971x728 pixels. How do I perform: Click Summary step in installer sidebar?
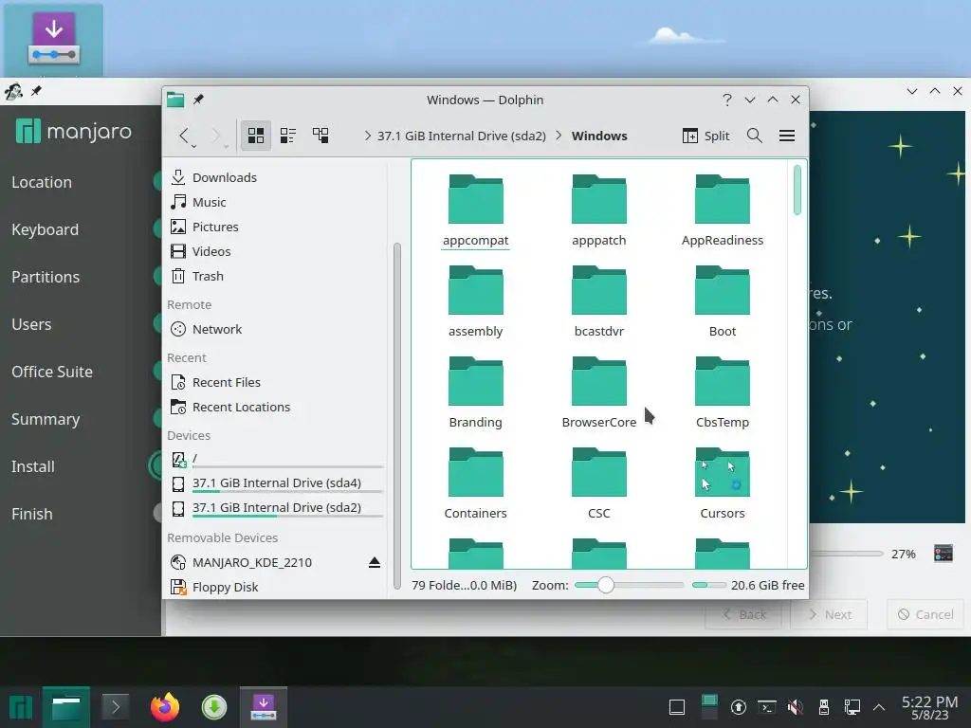click(x=46, y=419)
